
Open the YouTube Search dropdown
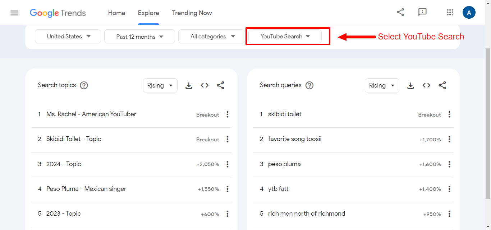tap(285, 36)
